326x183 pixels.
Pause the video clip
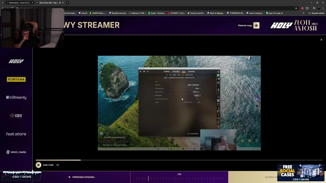click(x=38, y=165)
